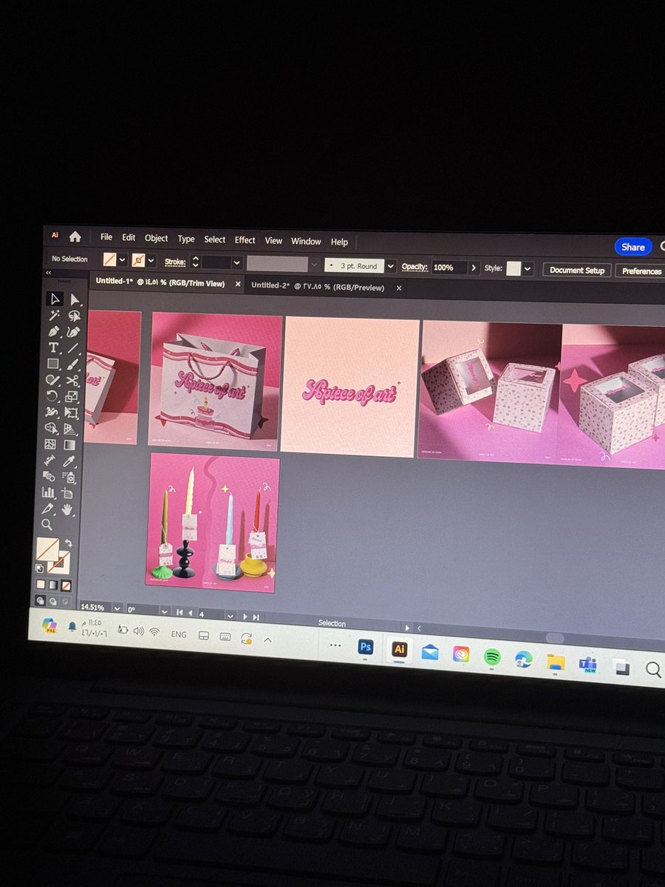Select the Perspective Grid tool
665x887 pixels.
click(x=72, y=428)
